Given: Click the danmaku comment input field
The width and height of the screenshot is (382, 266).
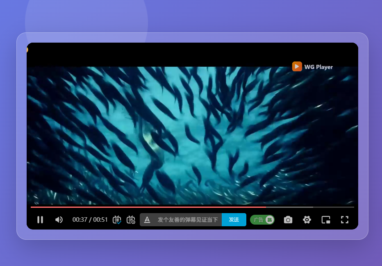Looking at the screenshot, I should point(187,220).
